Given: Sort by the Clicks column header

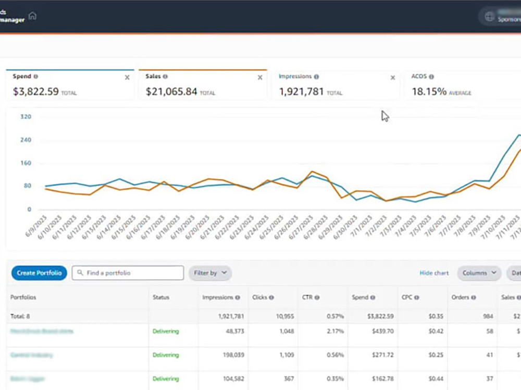Looking at the screenshot, I should pos(259,297).
